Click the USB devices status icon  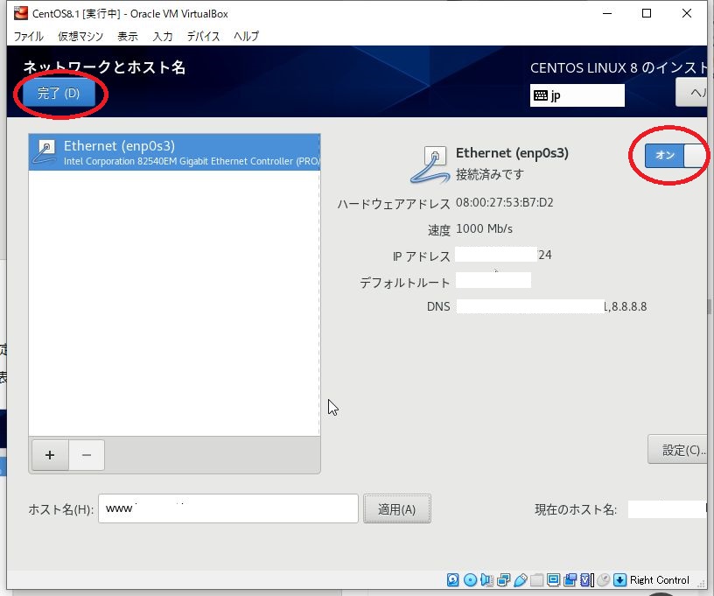520,579
